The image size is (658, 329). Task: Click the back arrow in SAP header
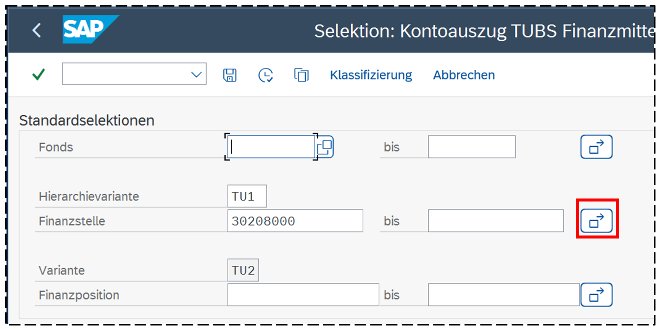[x=37, y=30]
